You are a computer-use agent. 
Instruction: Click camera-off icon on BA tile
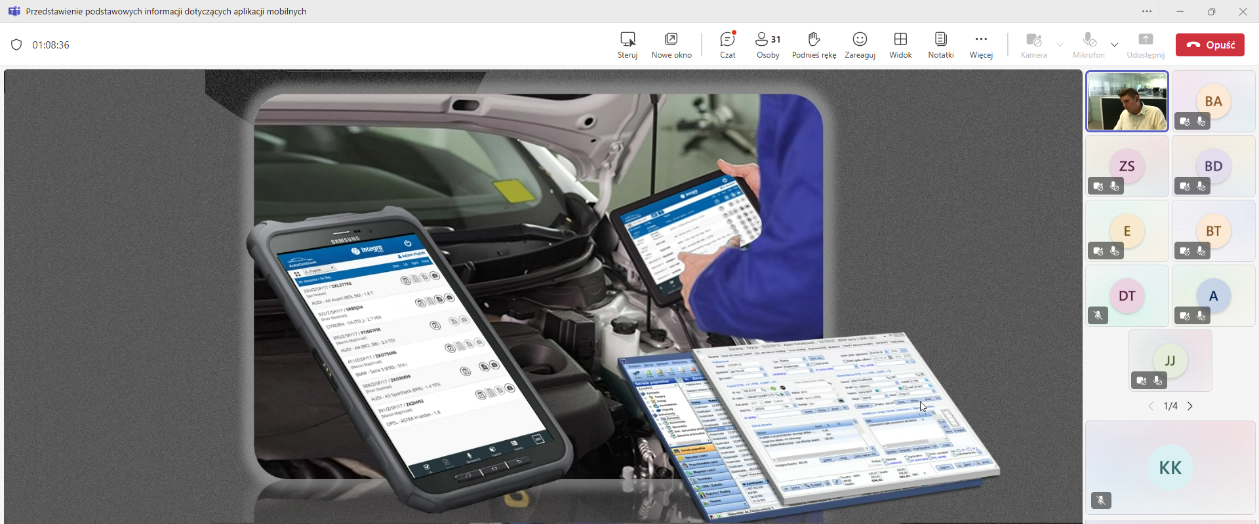click(x=1185, y=121)
